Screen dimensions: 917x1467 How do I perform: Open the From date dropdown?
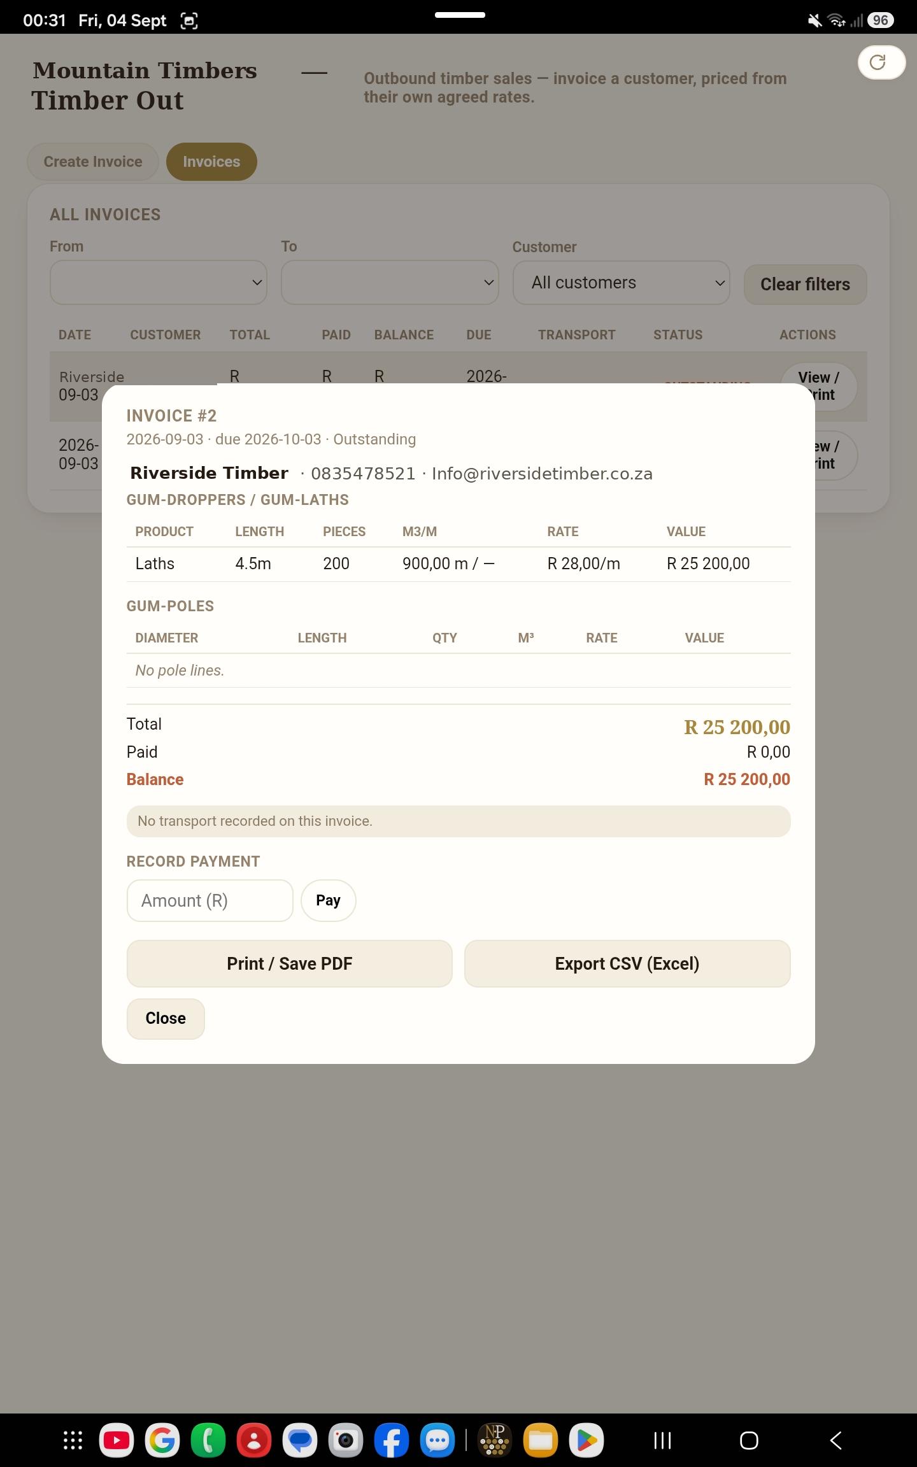tap(159, 282)
